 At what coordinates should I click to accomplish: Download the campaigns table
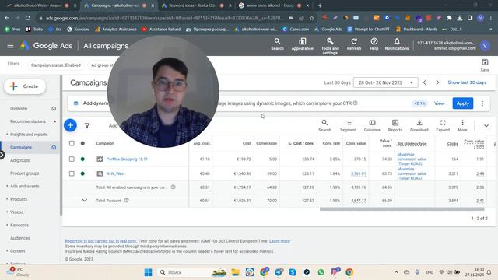tap(419, 125)
